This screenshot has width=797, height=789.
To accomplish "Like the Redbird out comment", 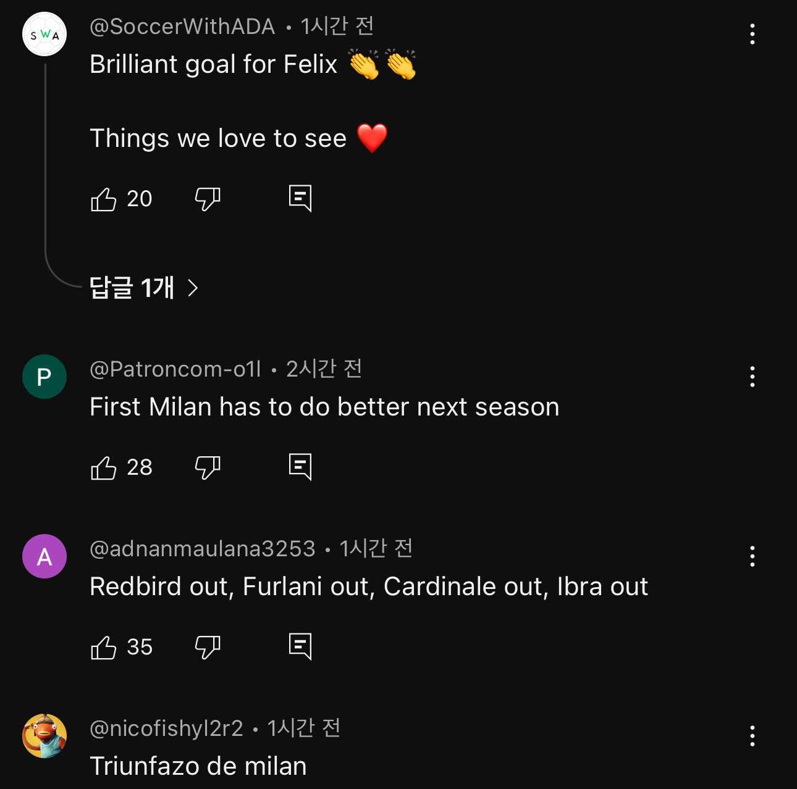I will pos(104,647).
